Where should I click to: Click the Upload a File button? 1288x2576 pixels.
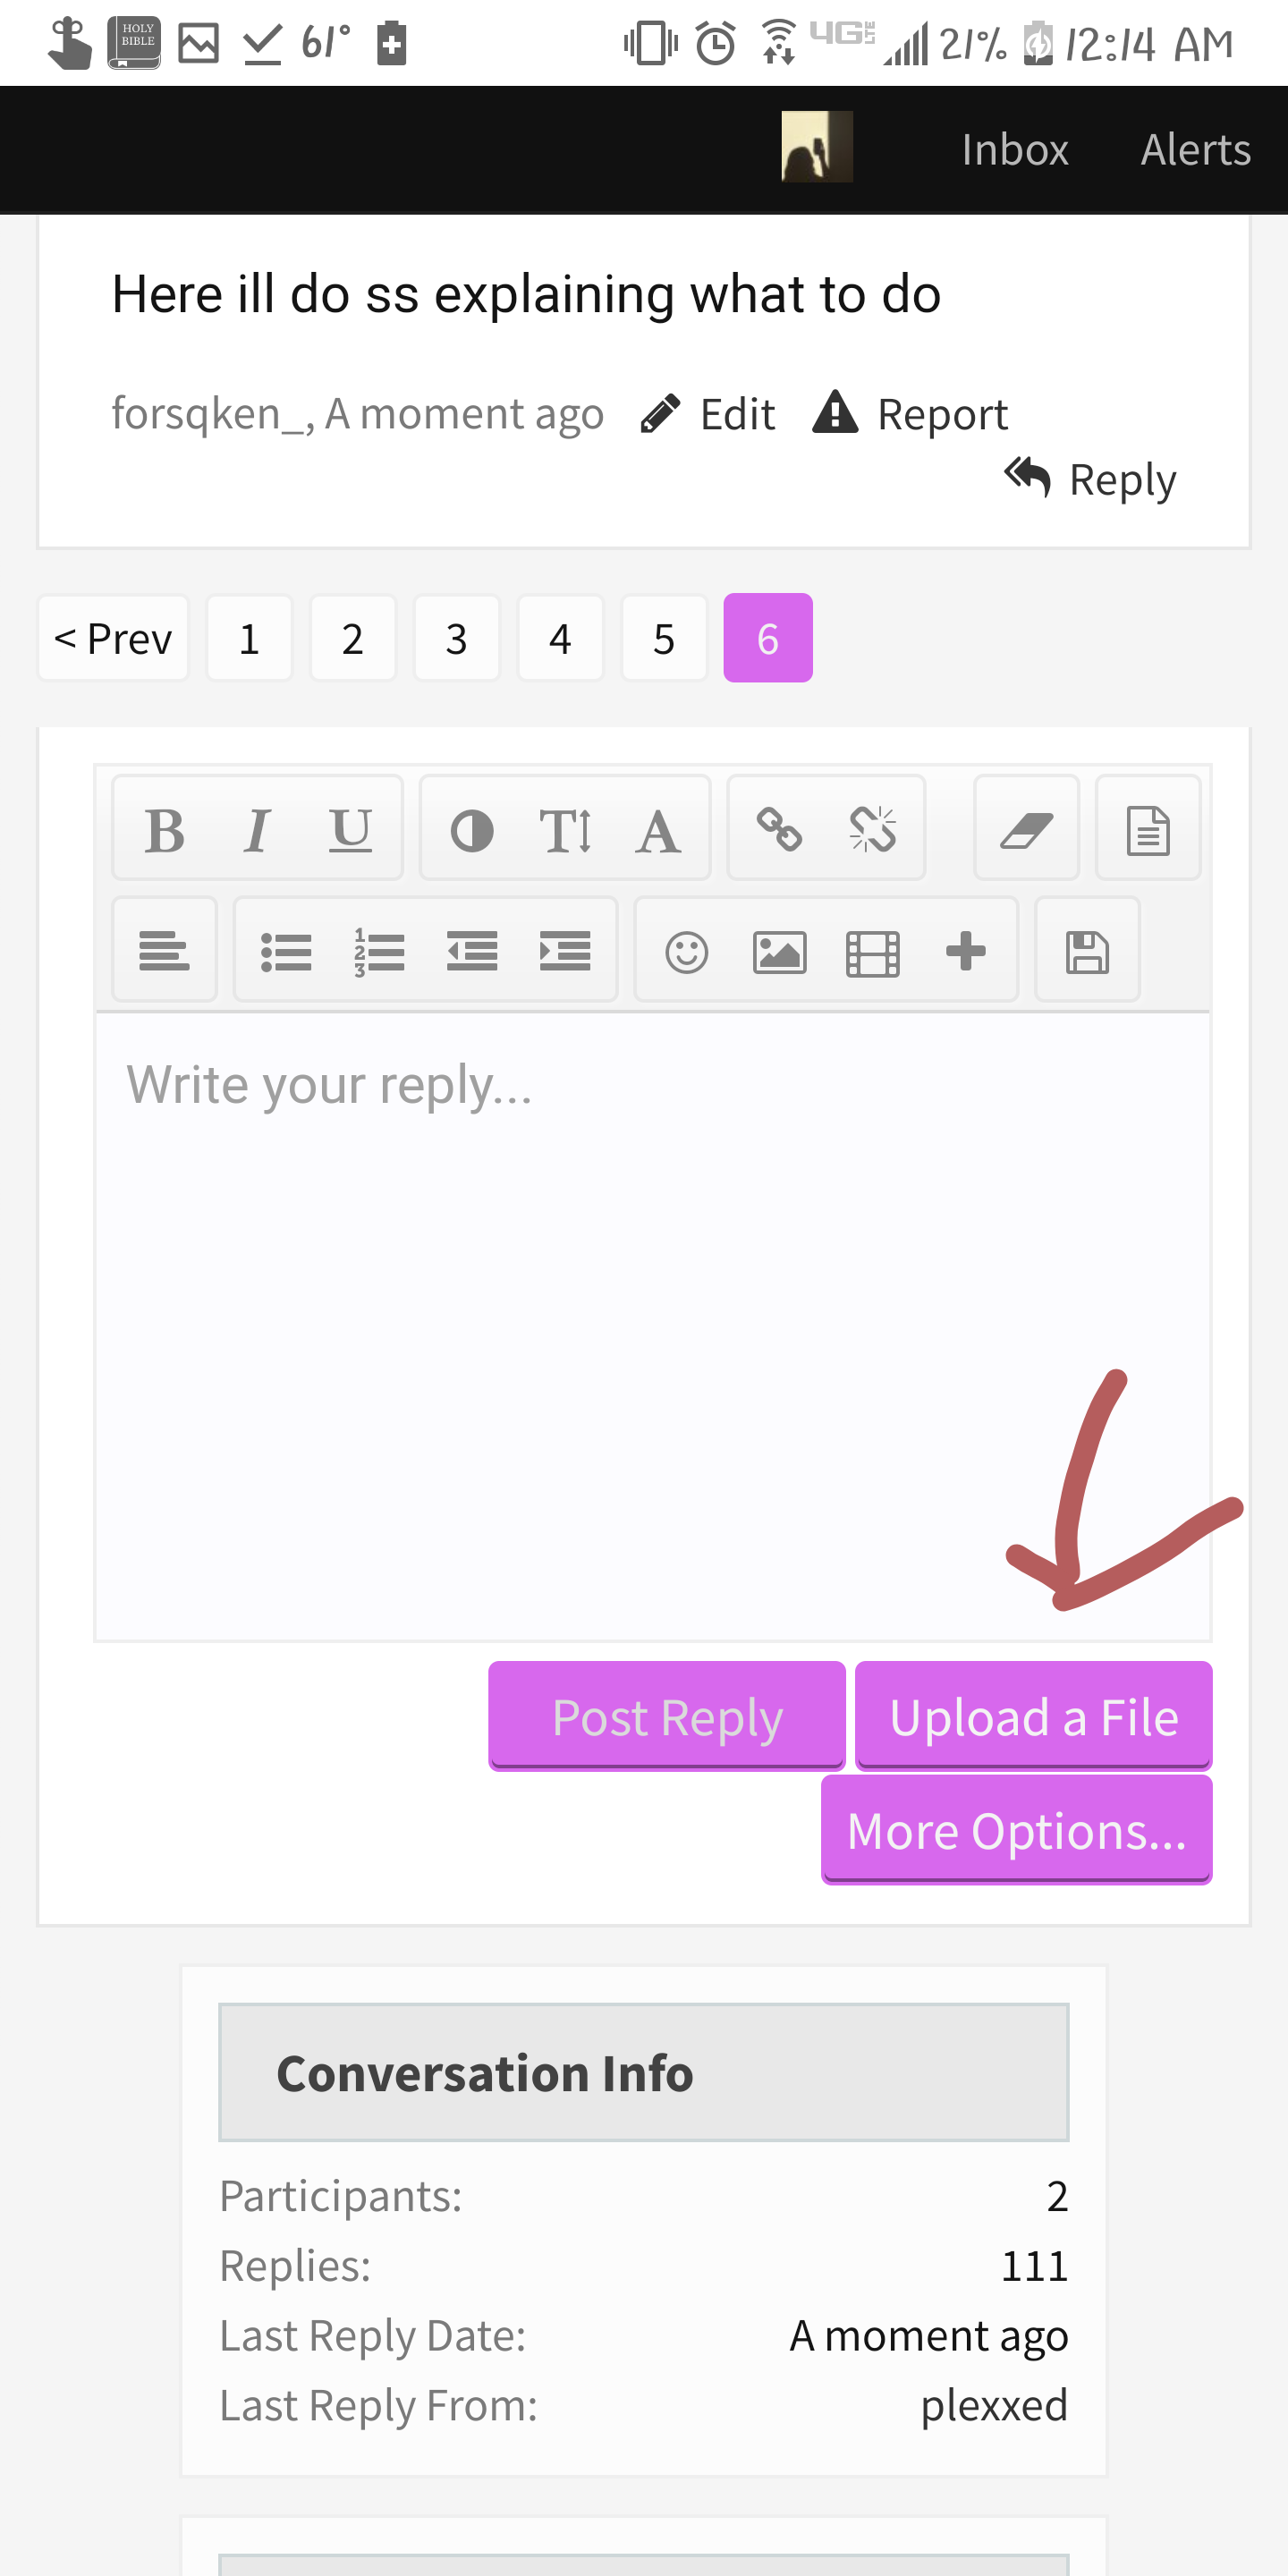[1034, 1717]
